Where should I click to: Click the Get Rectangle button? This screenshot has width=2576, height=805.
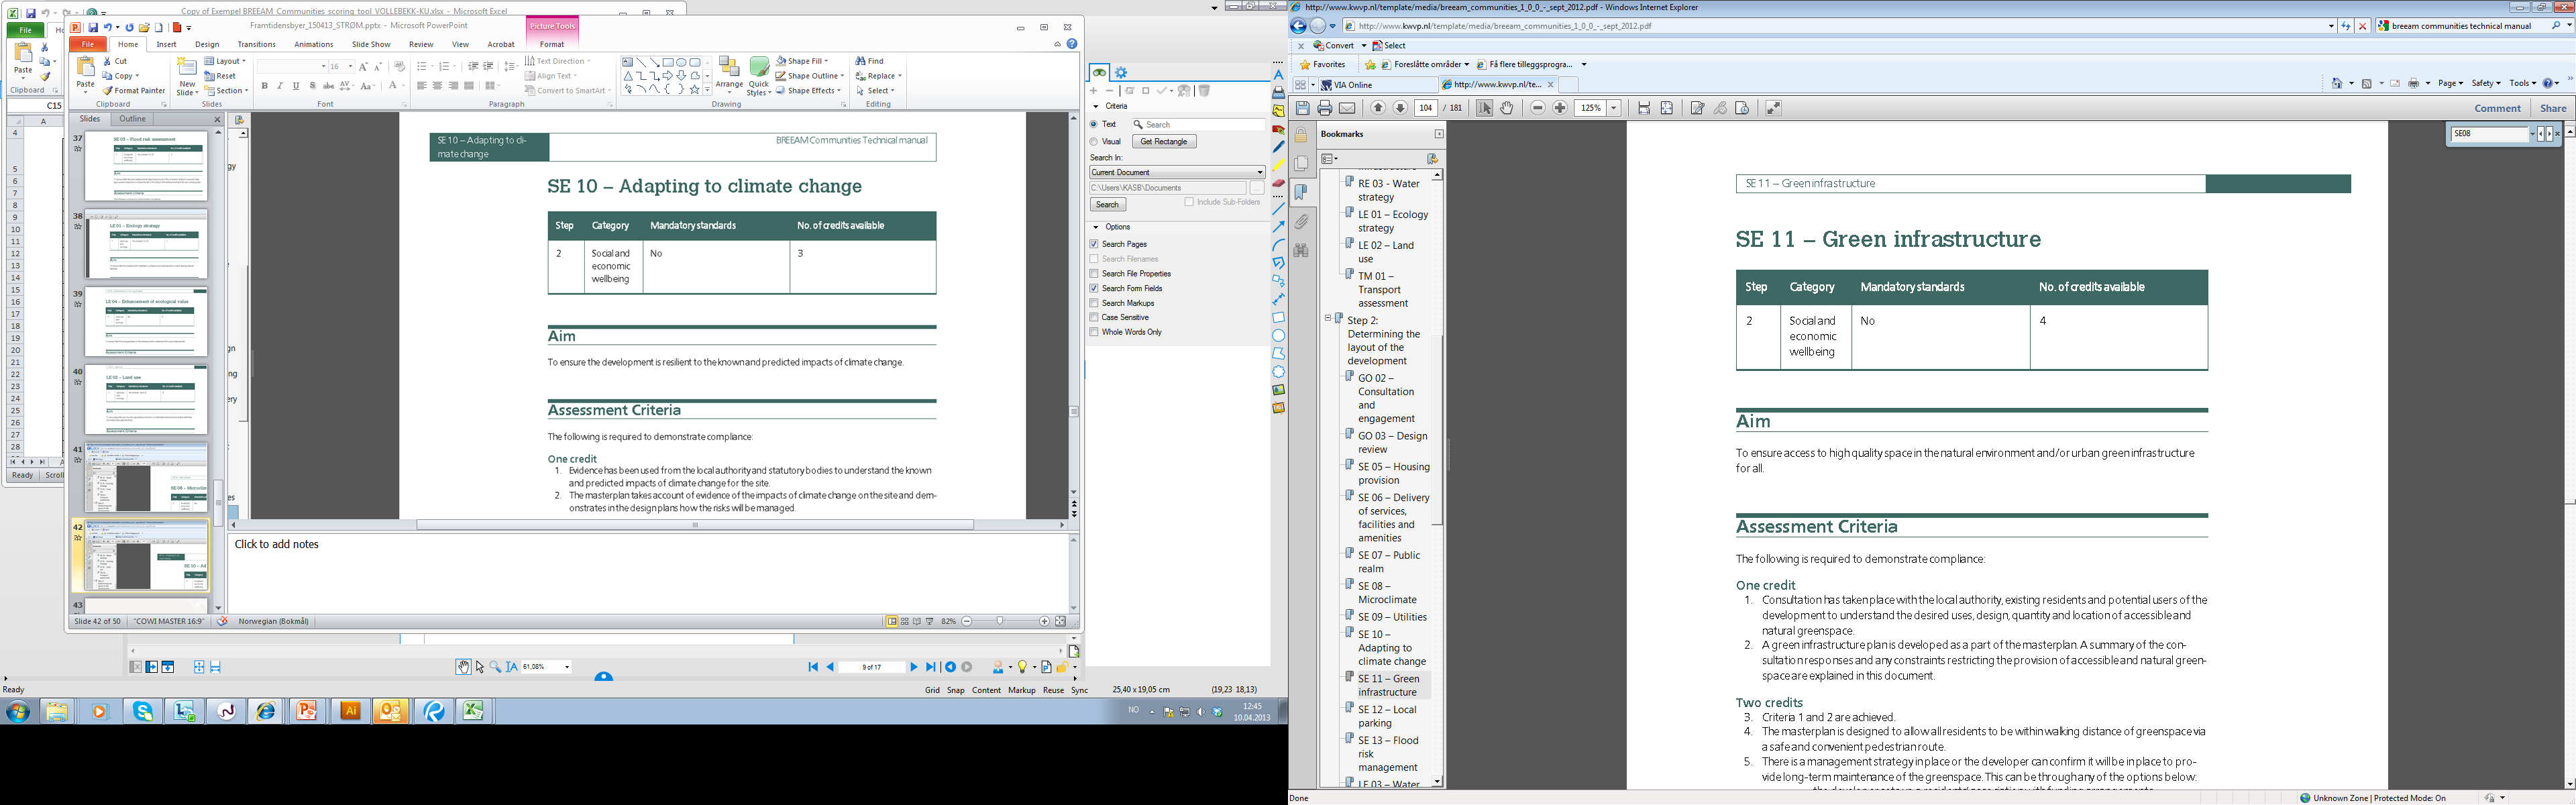coord(1164,142)
